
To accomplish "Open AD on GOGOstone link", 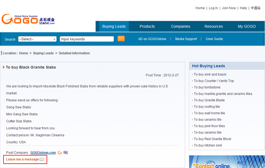I will [x=153, y=39].
